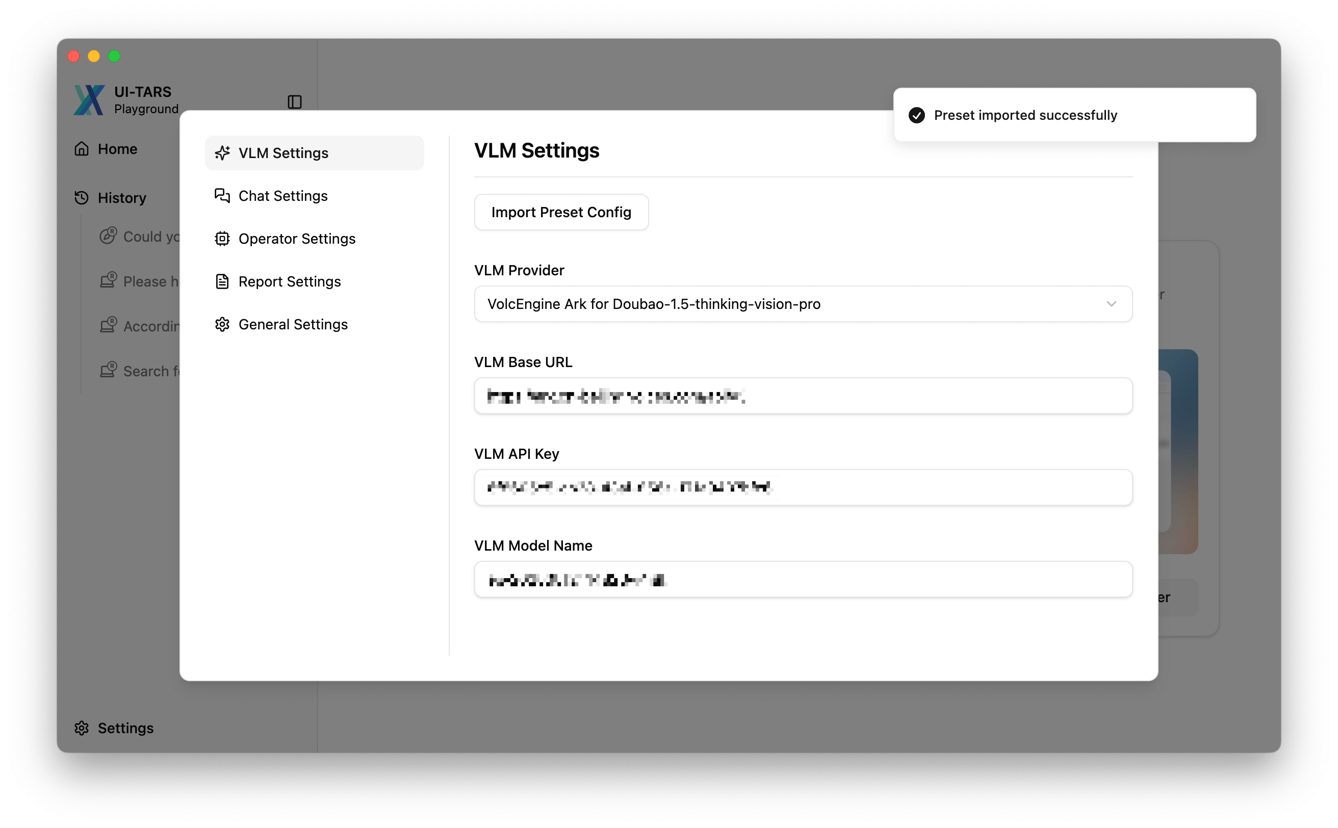Screen dimensions: 1338x828
Task: Select the VLM Model Name input
Action: 803,579
